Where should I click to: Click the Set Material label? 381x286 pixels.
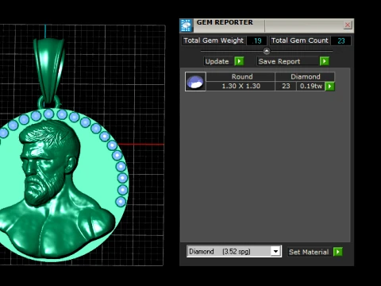click(309, 252)
